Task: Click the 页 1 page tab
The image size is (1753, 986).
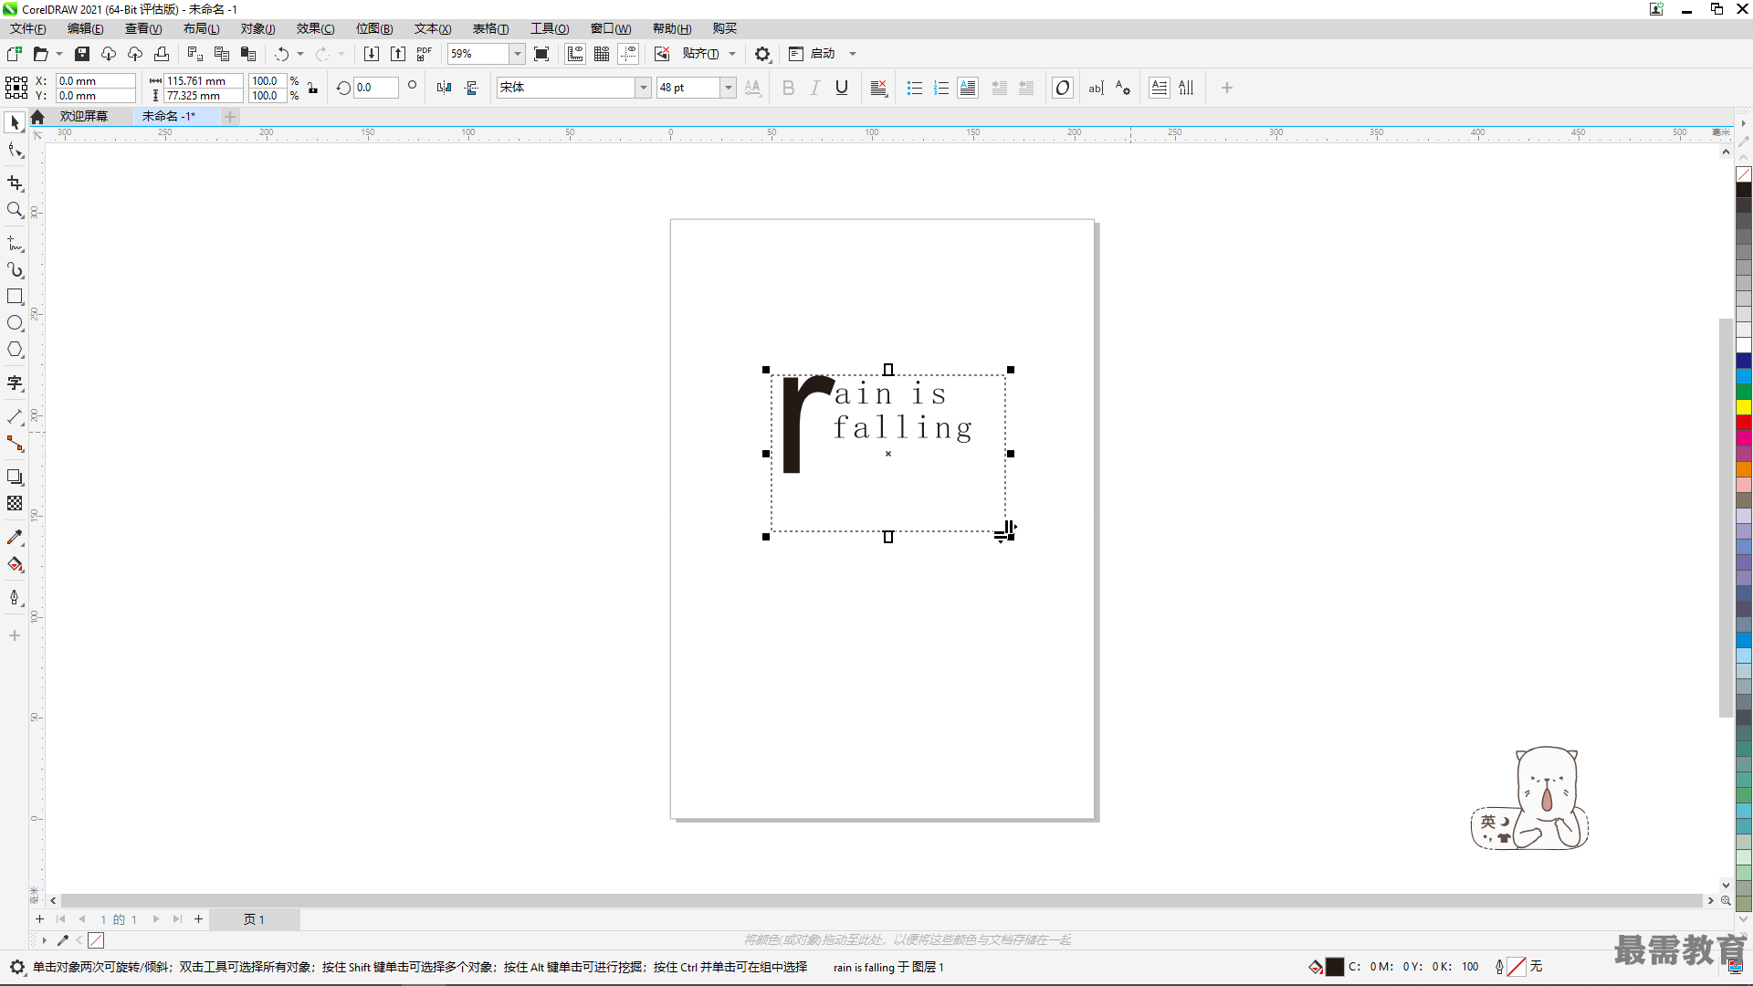Action: coord(254,919)
